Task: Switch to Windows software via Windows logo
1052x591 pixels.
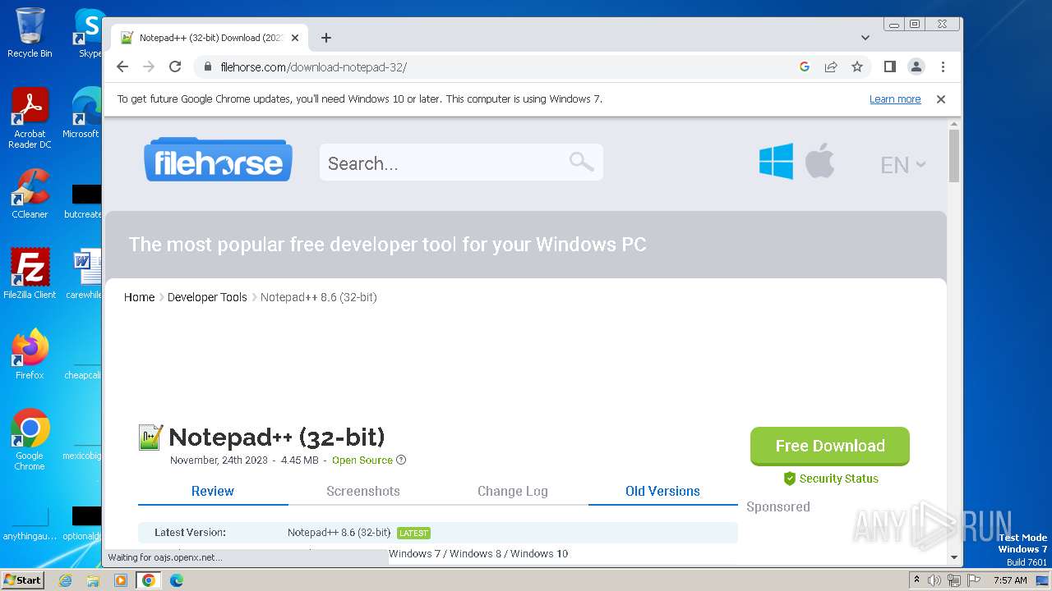Action: [x=776, y=161]
